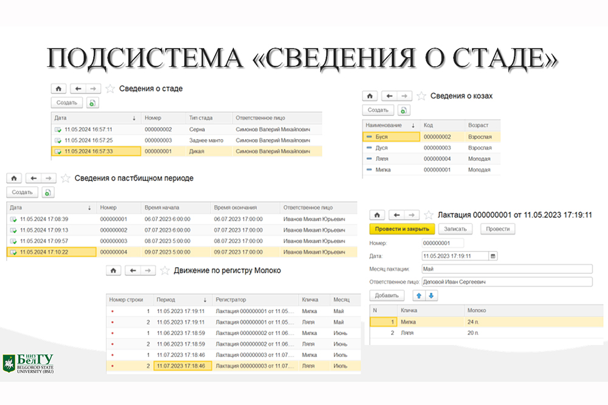This screenshot has height=405, width=608.
Task: Click refresh icon beside Создать in Сведения о козах
Action: (404, 110)
